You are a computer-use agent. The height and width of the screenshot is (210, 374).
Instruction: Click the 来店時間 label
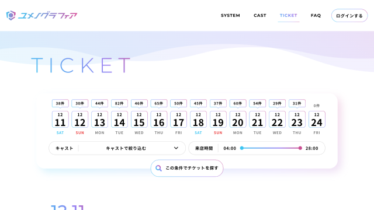pyautogui.click(x=204, y=148)
